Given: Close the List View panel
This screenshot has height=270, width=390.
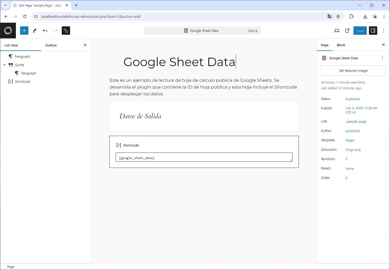Looking at the screenshot, I should point(85,45).
